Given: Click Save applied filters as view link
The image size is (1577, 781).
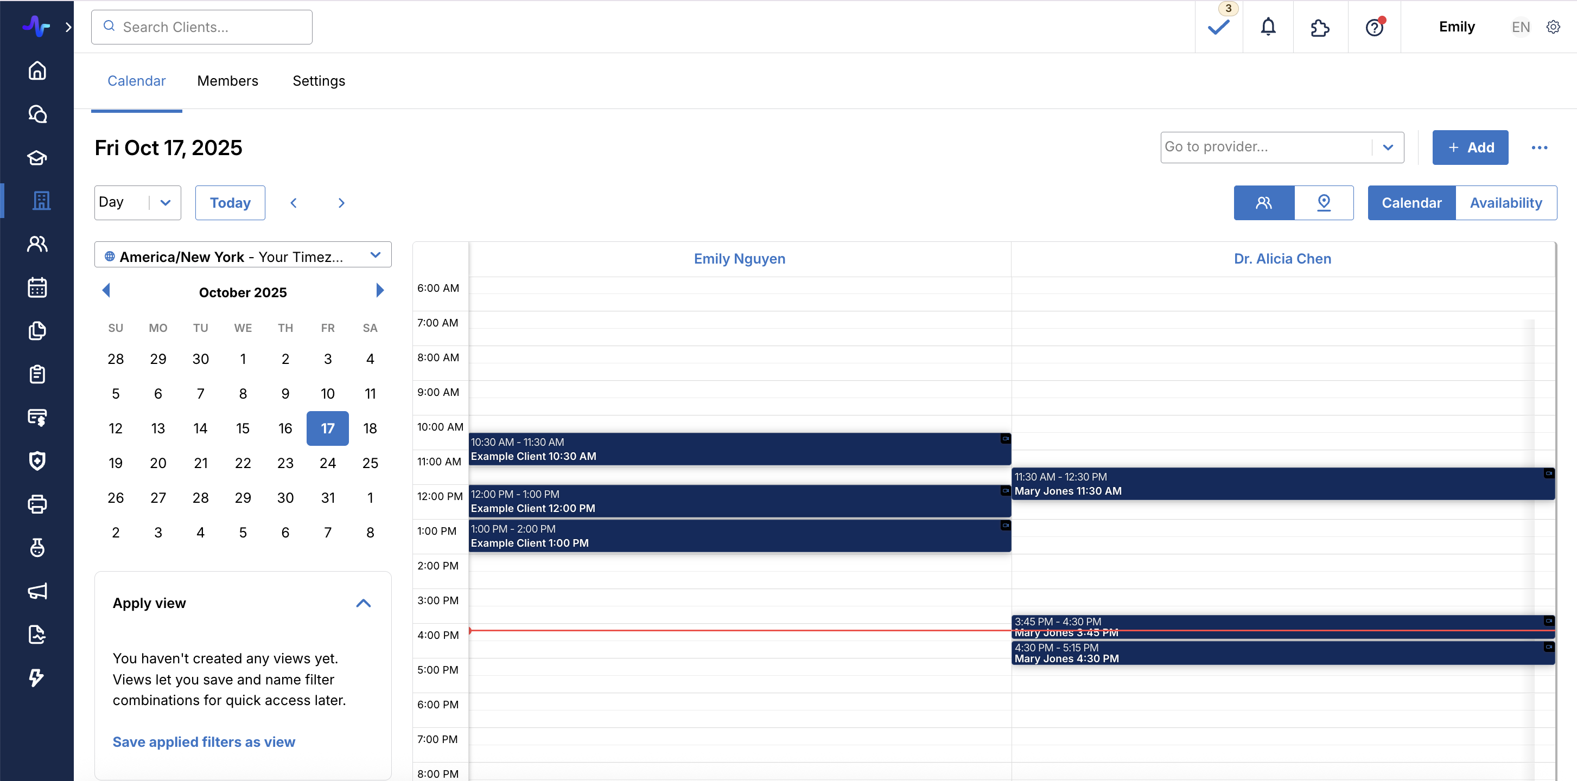Looking at the screenshot, I should (x=204, y=742).
